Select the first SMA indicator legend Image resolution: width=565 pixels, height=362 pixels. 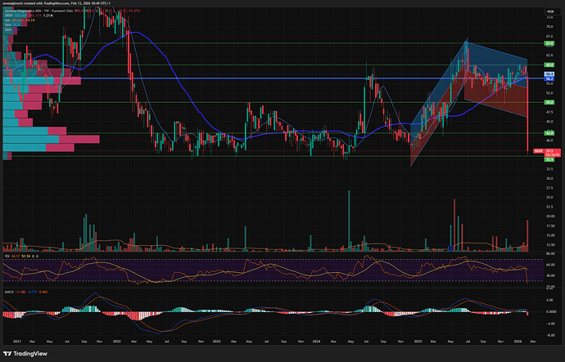pos(7,25)
